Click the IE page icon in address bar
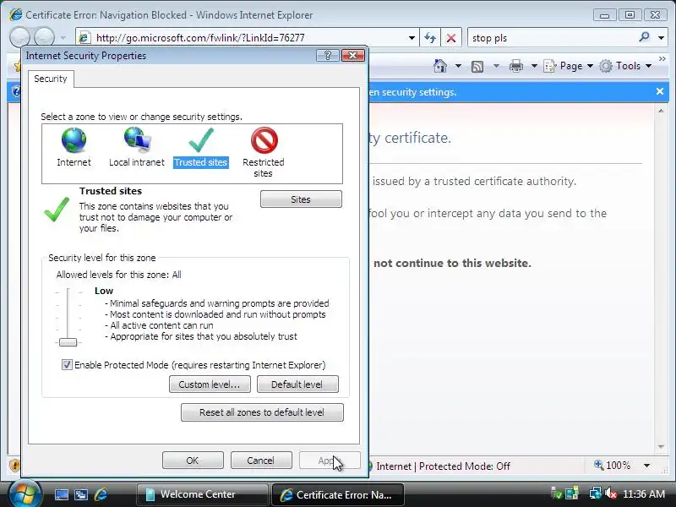 pos(84,38)
